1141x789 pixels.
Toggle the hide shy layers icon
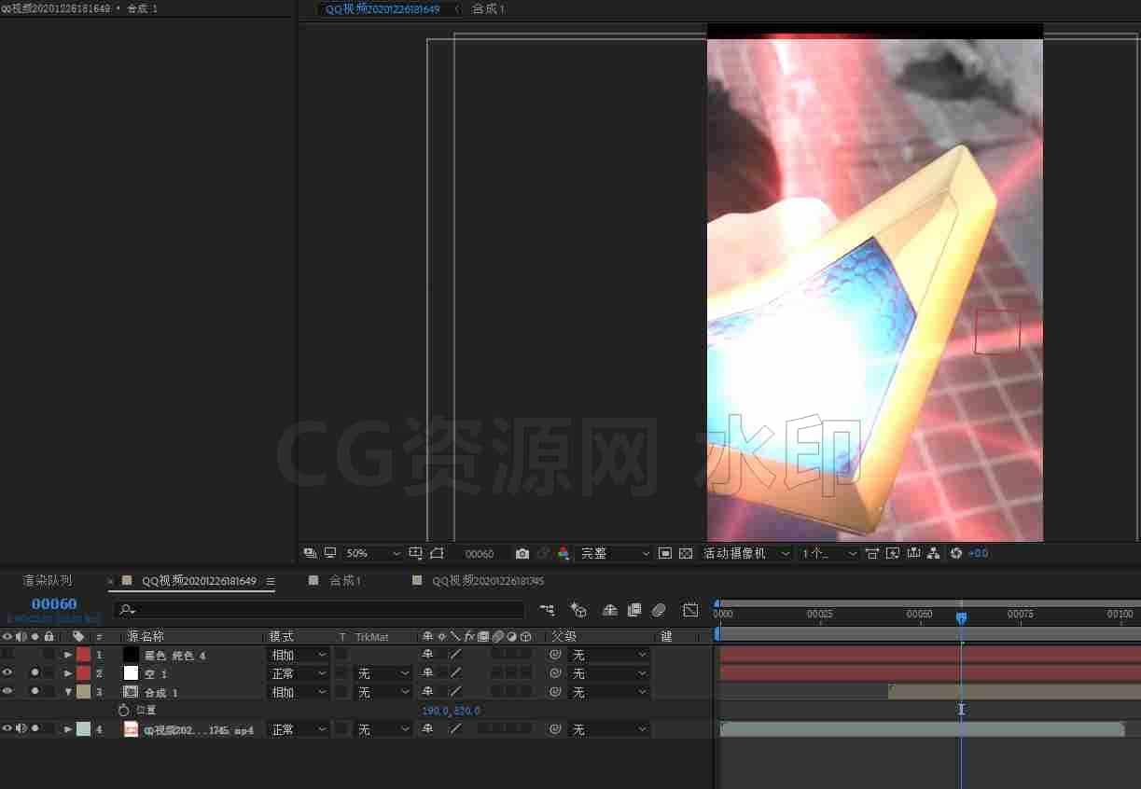(x=610, y=610)
